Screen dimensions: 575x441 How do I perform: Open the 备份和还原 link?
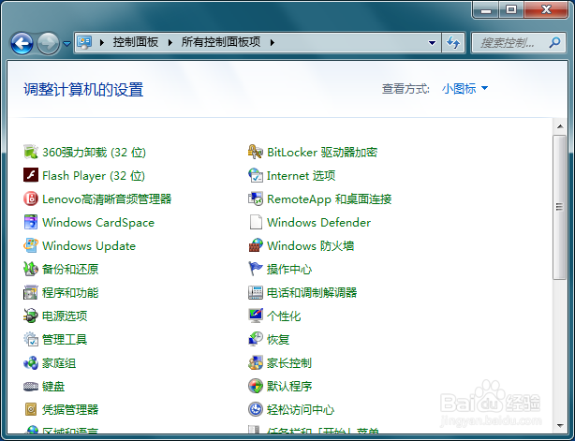coord(70,270)
